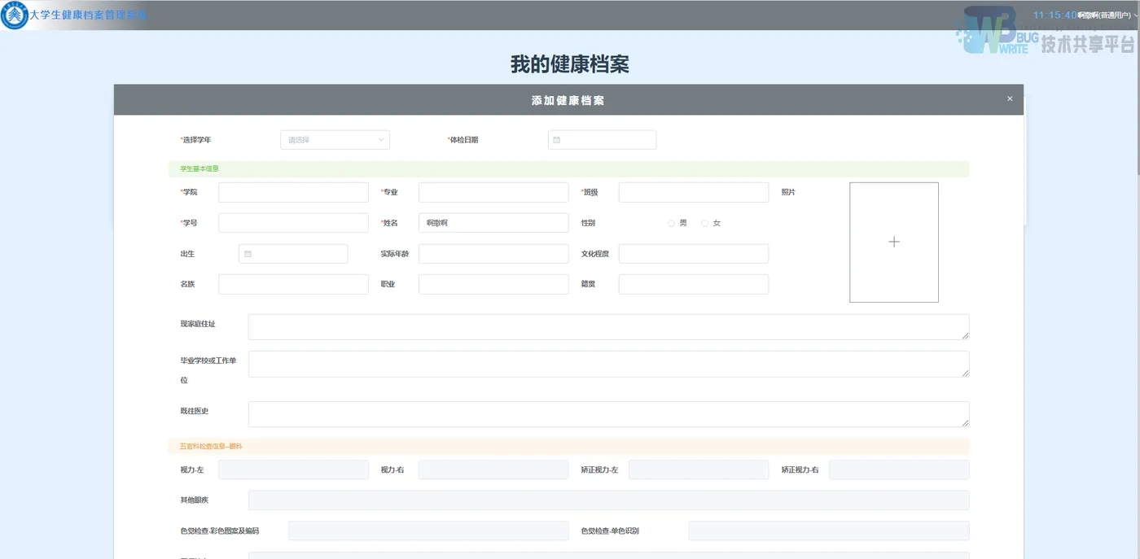Click the 姓名 field containing 啊撒啊

tap(493, 222)
